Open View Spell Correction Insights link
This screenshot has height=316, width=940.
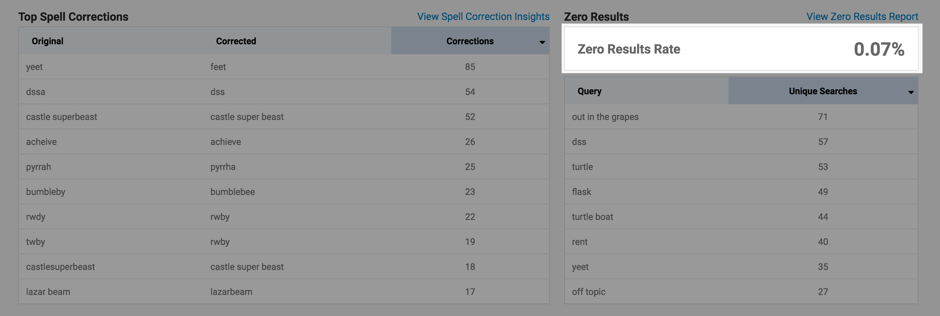tap(483, 16)
